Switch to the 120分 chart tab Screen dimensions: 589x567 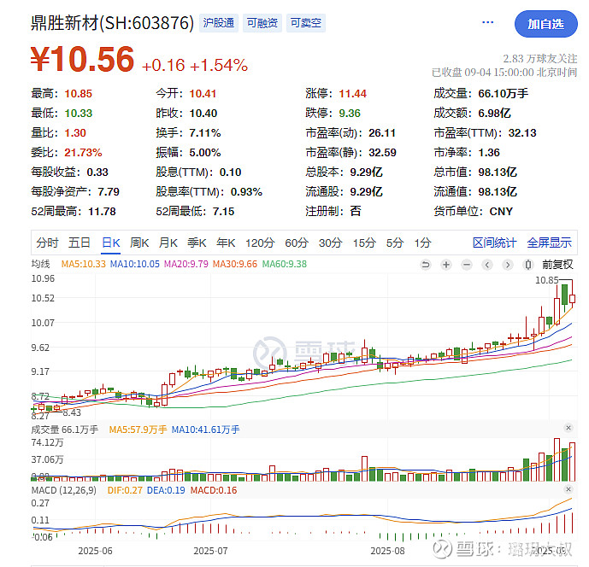point(260,243)
